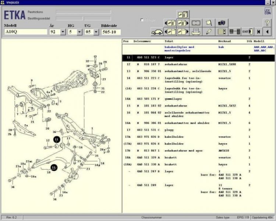Open the År year dropdown

62,32
